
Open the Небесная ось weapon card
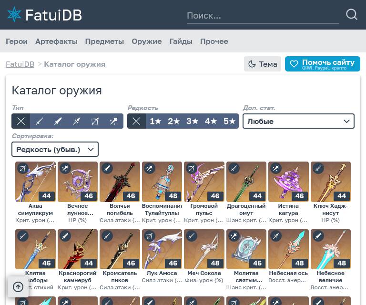click(x=288, y=256)
